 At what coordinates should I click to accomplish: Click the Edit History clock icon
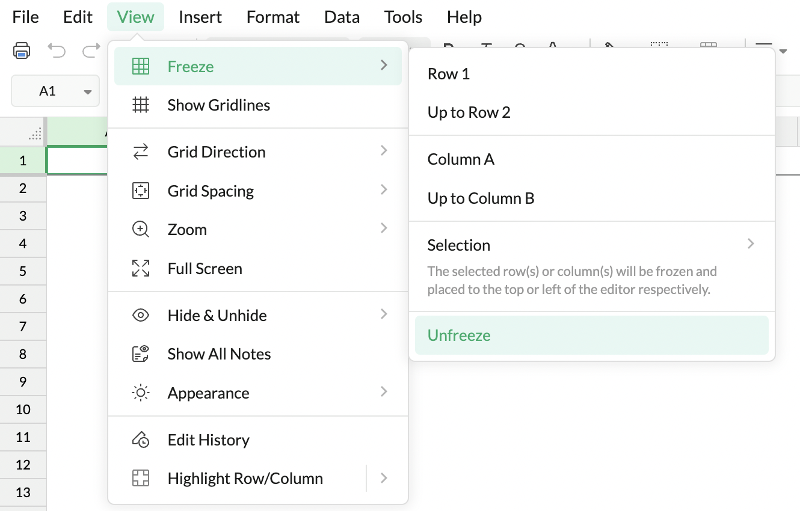tap(141, 440)
